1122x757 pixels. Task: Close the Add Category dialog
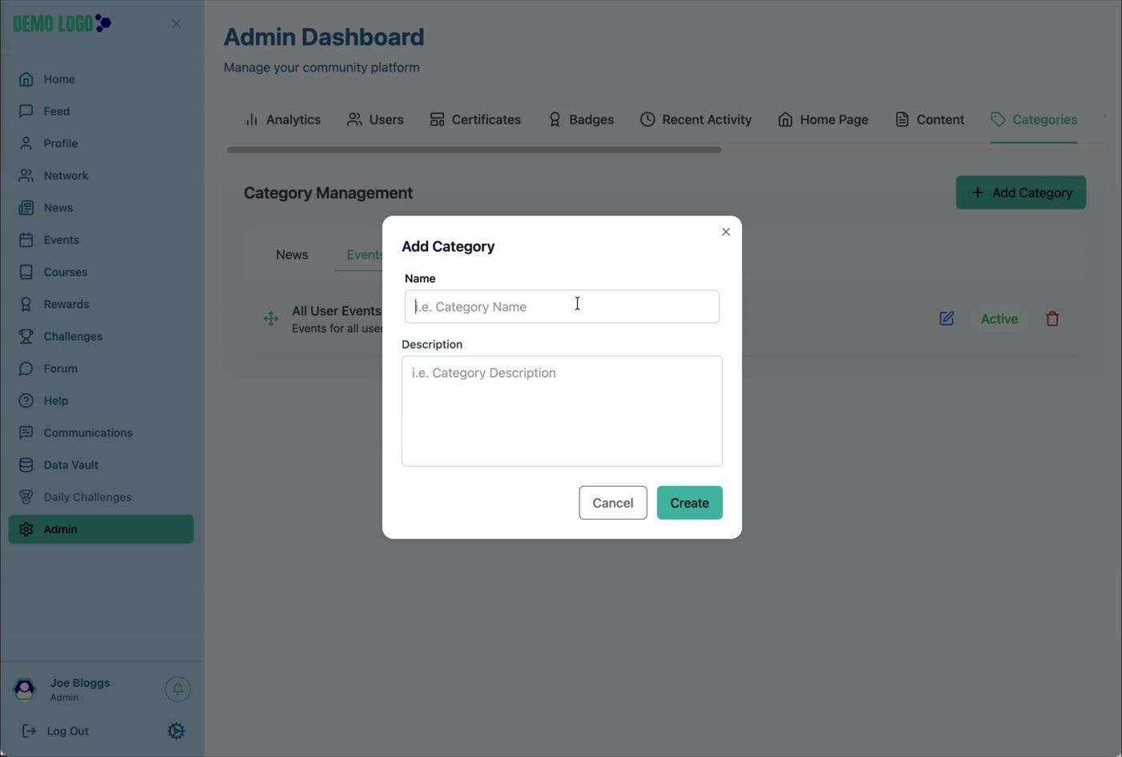pyautogui.click(x=726, y=232)
